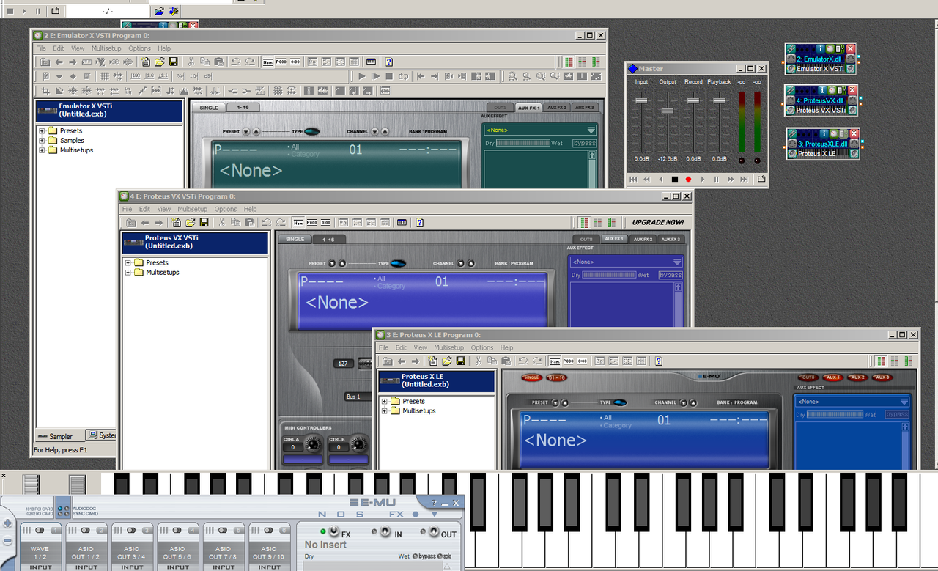This screenshot has height=571, width=938.
Task: Click Save icon in Proteus VX toolbar
Action: (204, 222)
